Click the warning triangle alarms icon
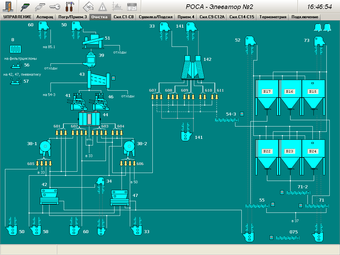Viewport: 340px width, 255px height. [103, 6]
